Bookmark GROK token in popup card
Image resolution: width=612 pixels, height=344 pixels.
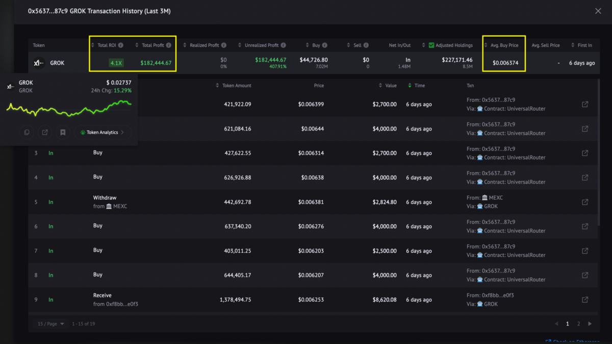63,133
